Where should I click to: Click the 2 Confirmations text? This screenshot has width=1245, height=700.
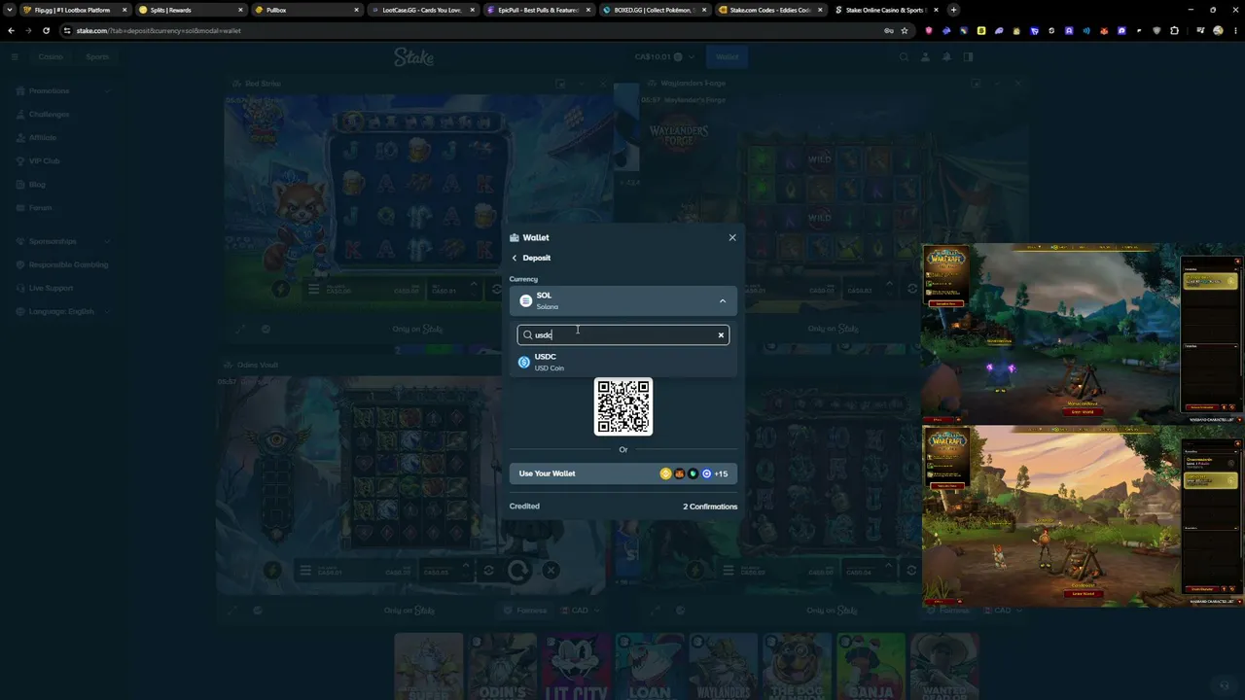pos(710,507)
